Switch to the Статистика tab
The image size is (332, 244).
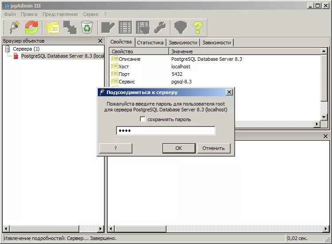coord(150,43)
